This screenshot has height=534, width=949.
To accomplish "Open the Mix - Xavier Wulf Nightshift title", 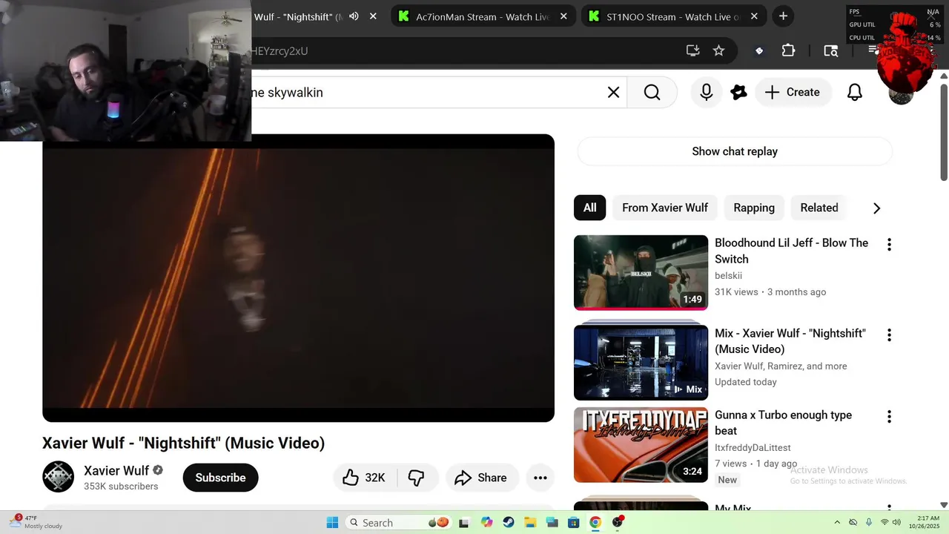I will tap(790, 341).
